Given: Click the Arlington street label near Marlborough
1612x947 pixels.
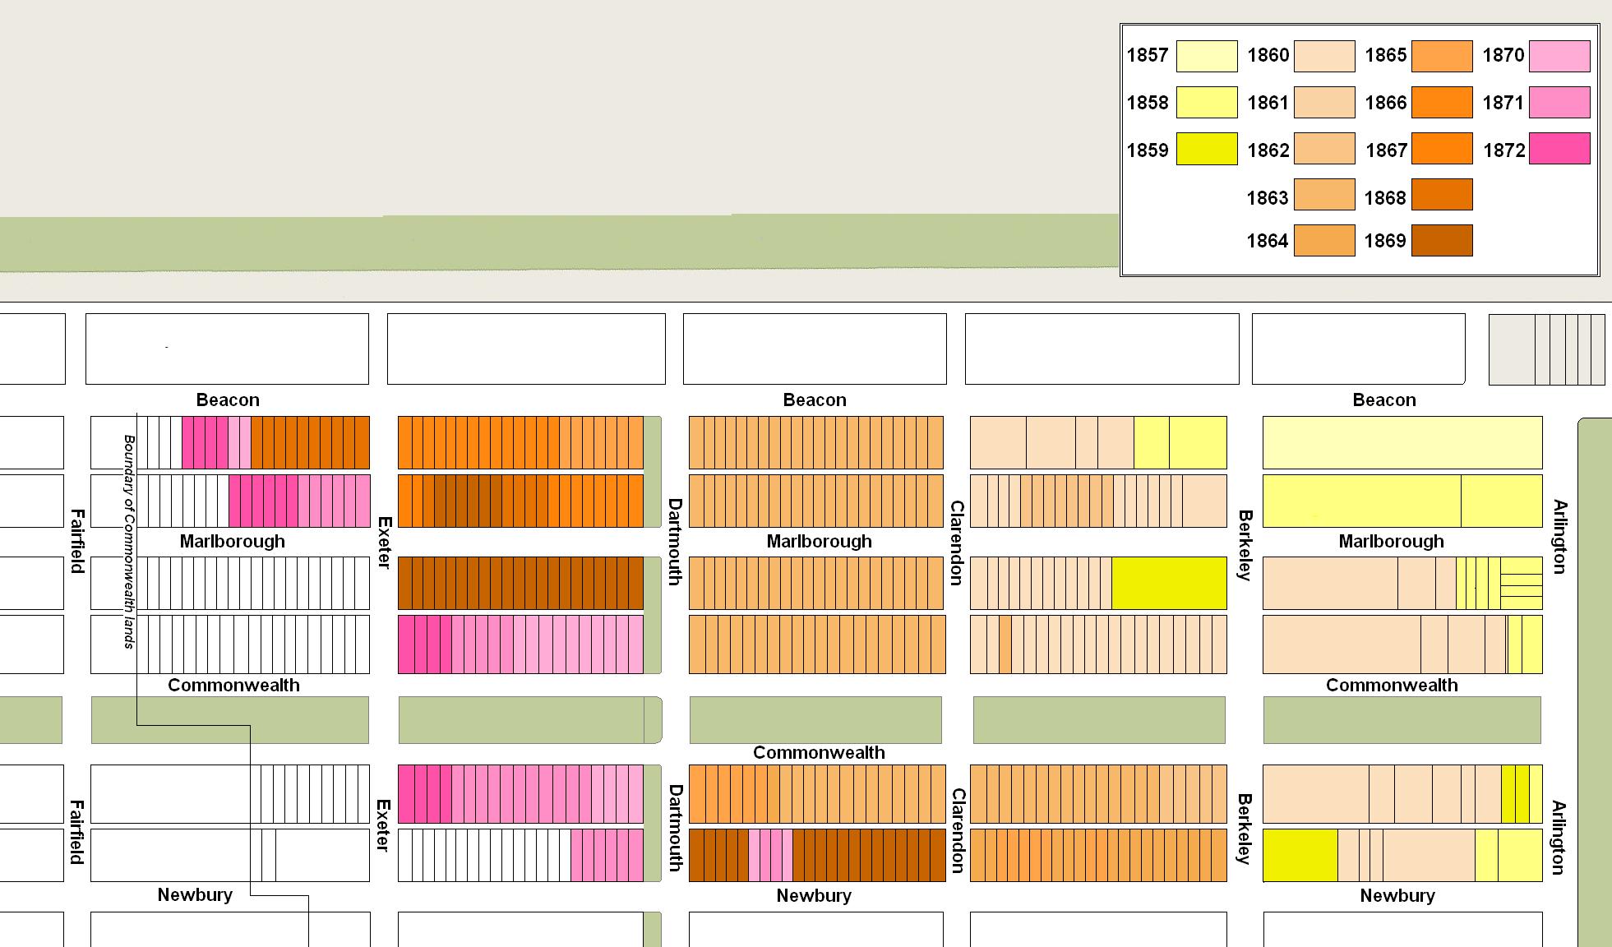Looking at the screenshot, I should pyautogui.click(x=1559, y=536).
